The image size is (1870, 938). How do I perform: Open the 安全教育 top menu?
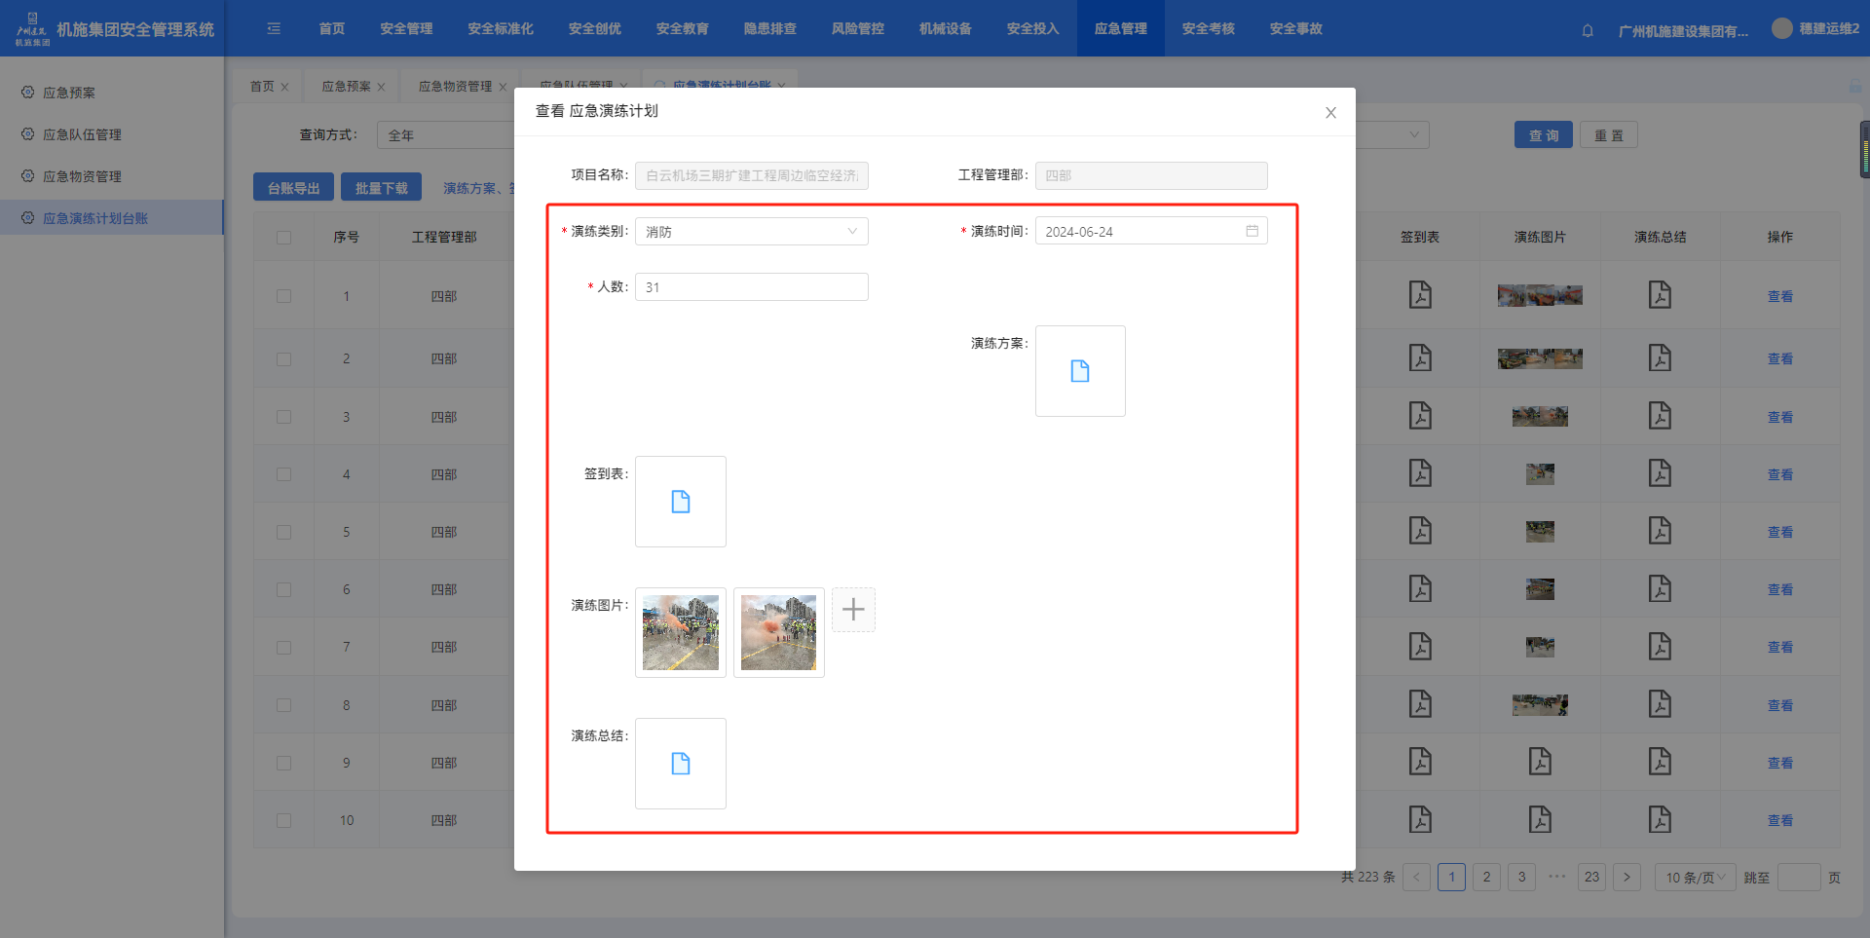[682, 29]
